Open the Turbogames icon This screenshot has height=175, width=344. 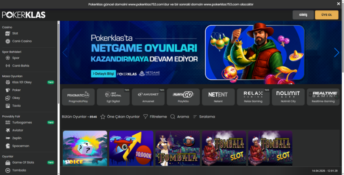[x=8, y=122]
